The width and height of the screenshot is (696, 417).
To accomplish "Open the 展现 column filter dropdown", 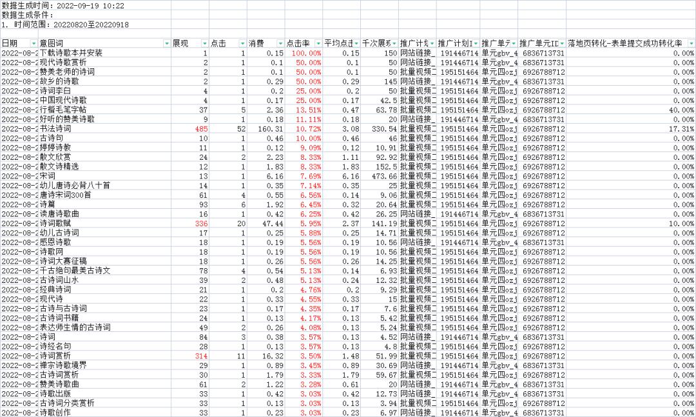I will [204, 43].
